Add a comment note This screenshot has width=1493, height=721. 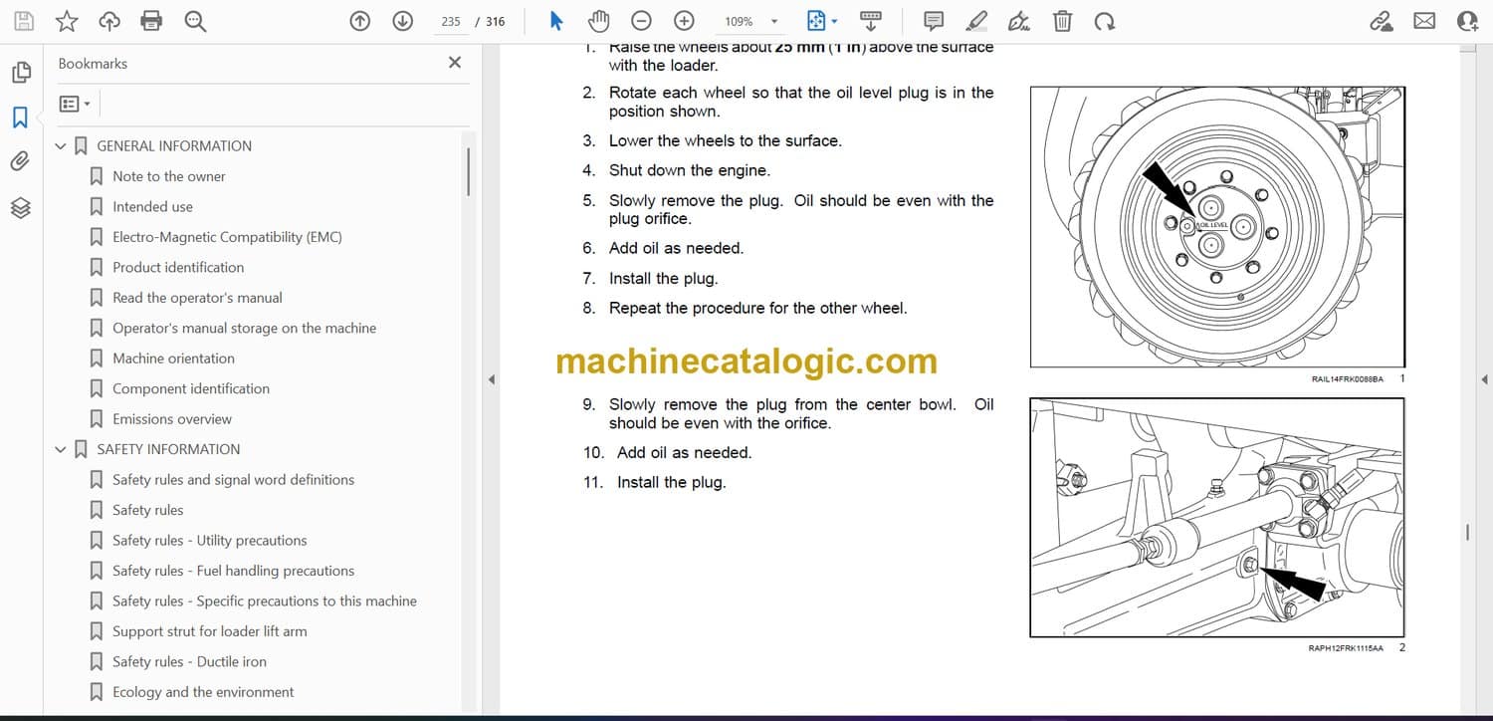(x=934, y=21)
